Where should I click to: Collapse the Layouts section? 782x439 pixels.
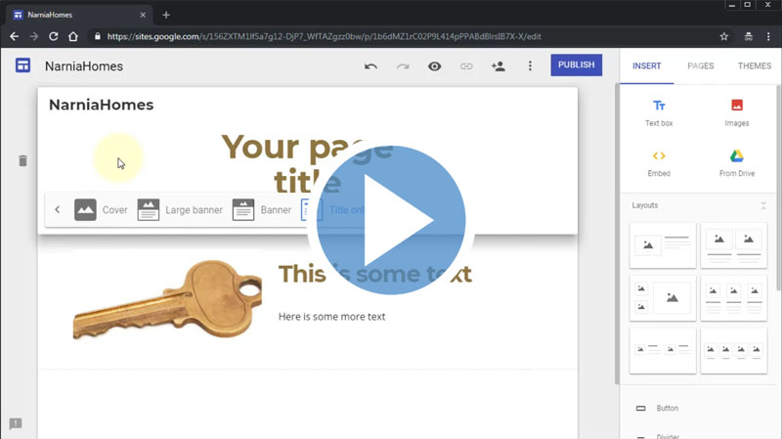763,205
